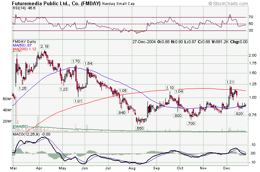
Task: Click the .700 October low label
Action: tap(191, 124)
